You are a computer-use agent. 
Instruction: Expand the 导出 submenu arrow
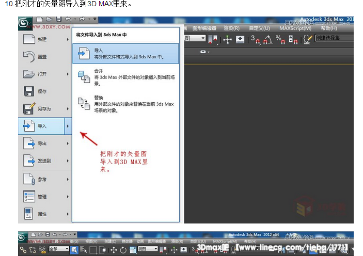coord(68,143)
